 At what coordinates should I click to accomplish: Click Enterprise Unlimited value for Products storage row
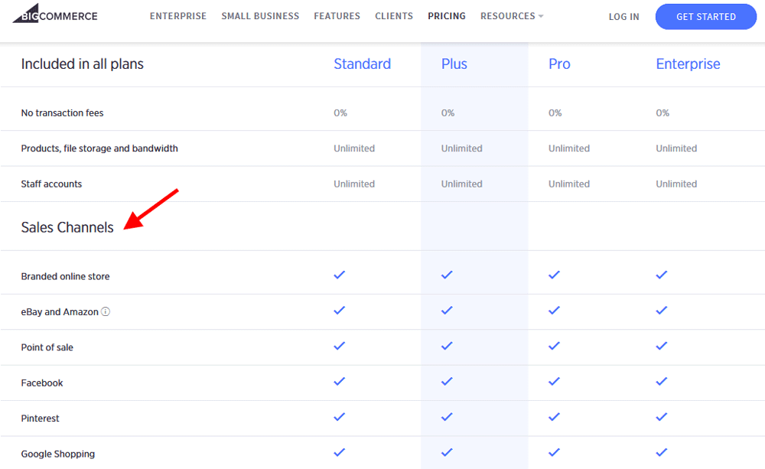pyautogui.click(x=676, y=148)
